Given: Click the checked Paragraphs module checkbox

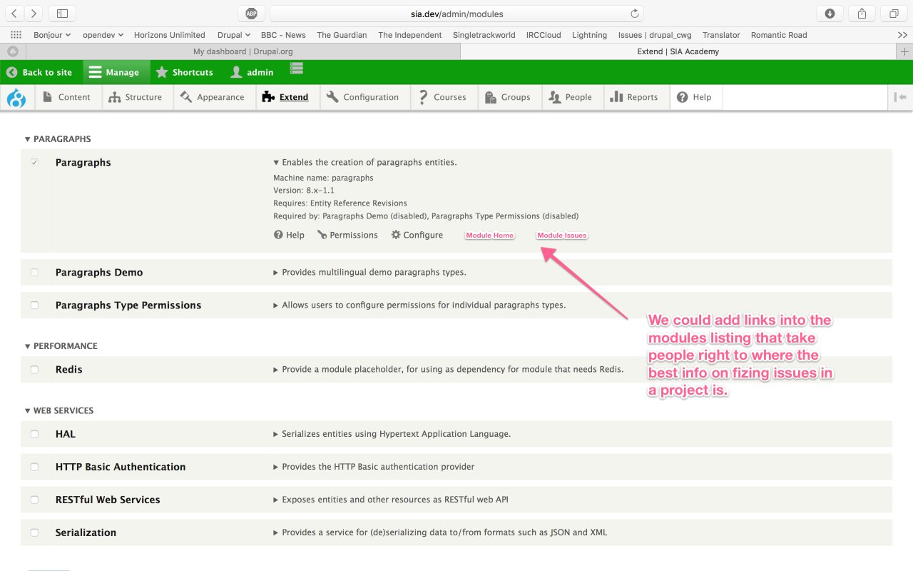Looking at the screenshot, I should [34, 163].
